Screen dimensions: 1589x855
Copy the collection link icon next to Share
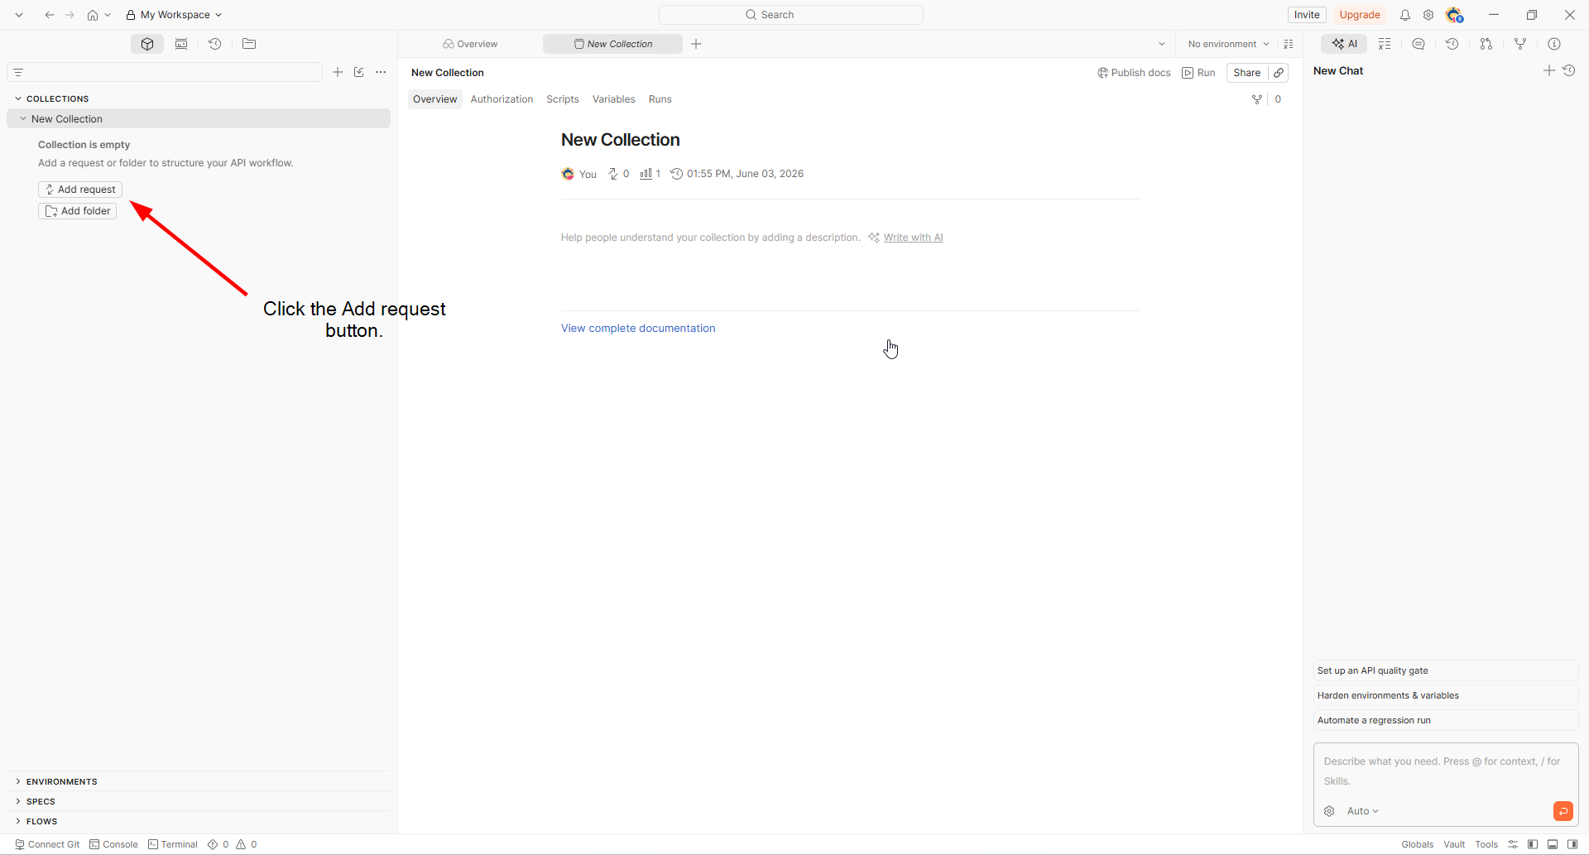tap(1279, 73)
